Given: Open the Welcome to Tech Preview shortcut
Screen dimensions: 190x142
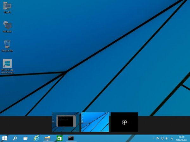Looking at the screenshot, I should (7, 66).
